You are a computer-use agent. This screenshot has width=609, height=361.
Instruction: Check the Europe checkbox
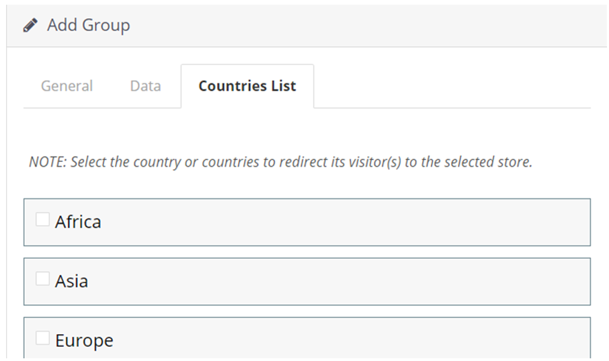tap(42, 338)
